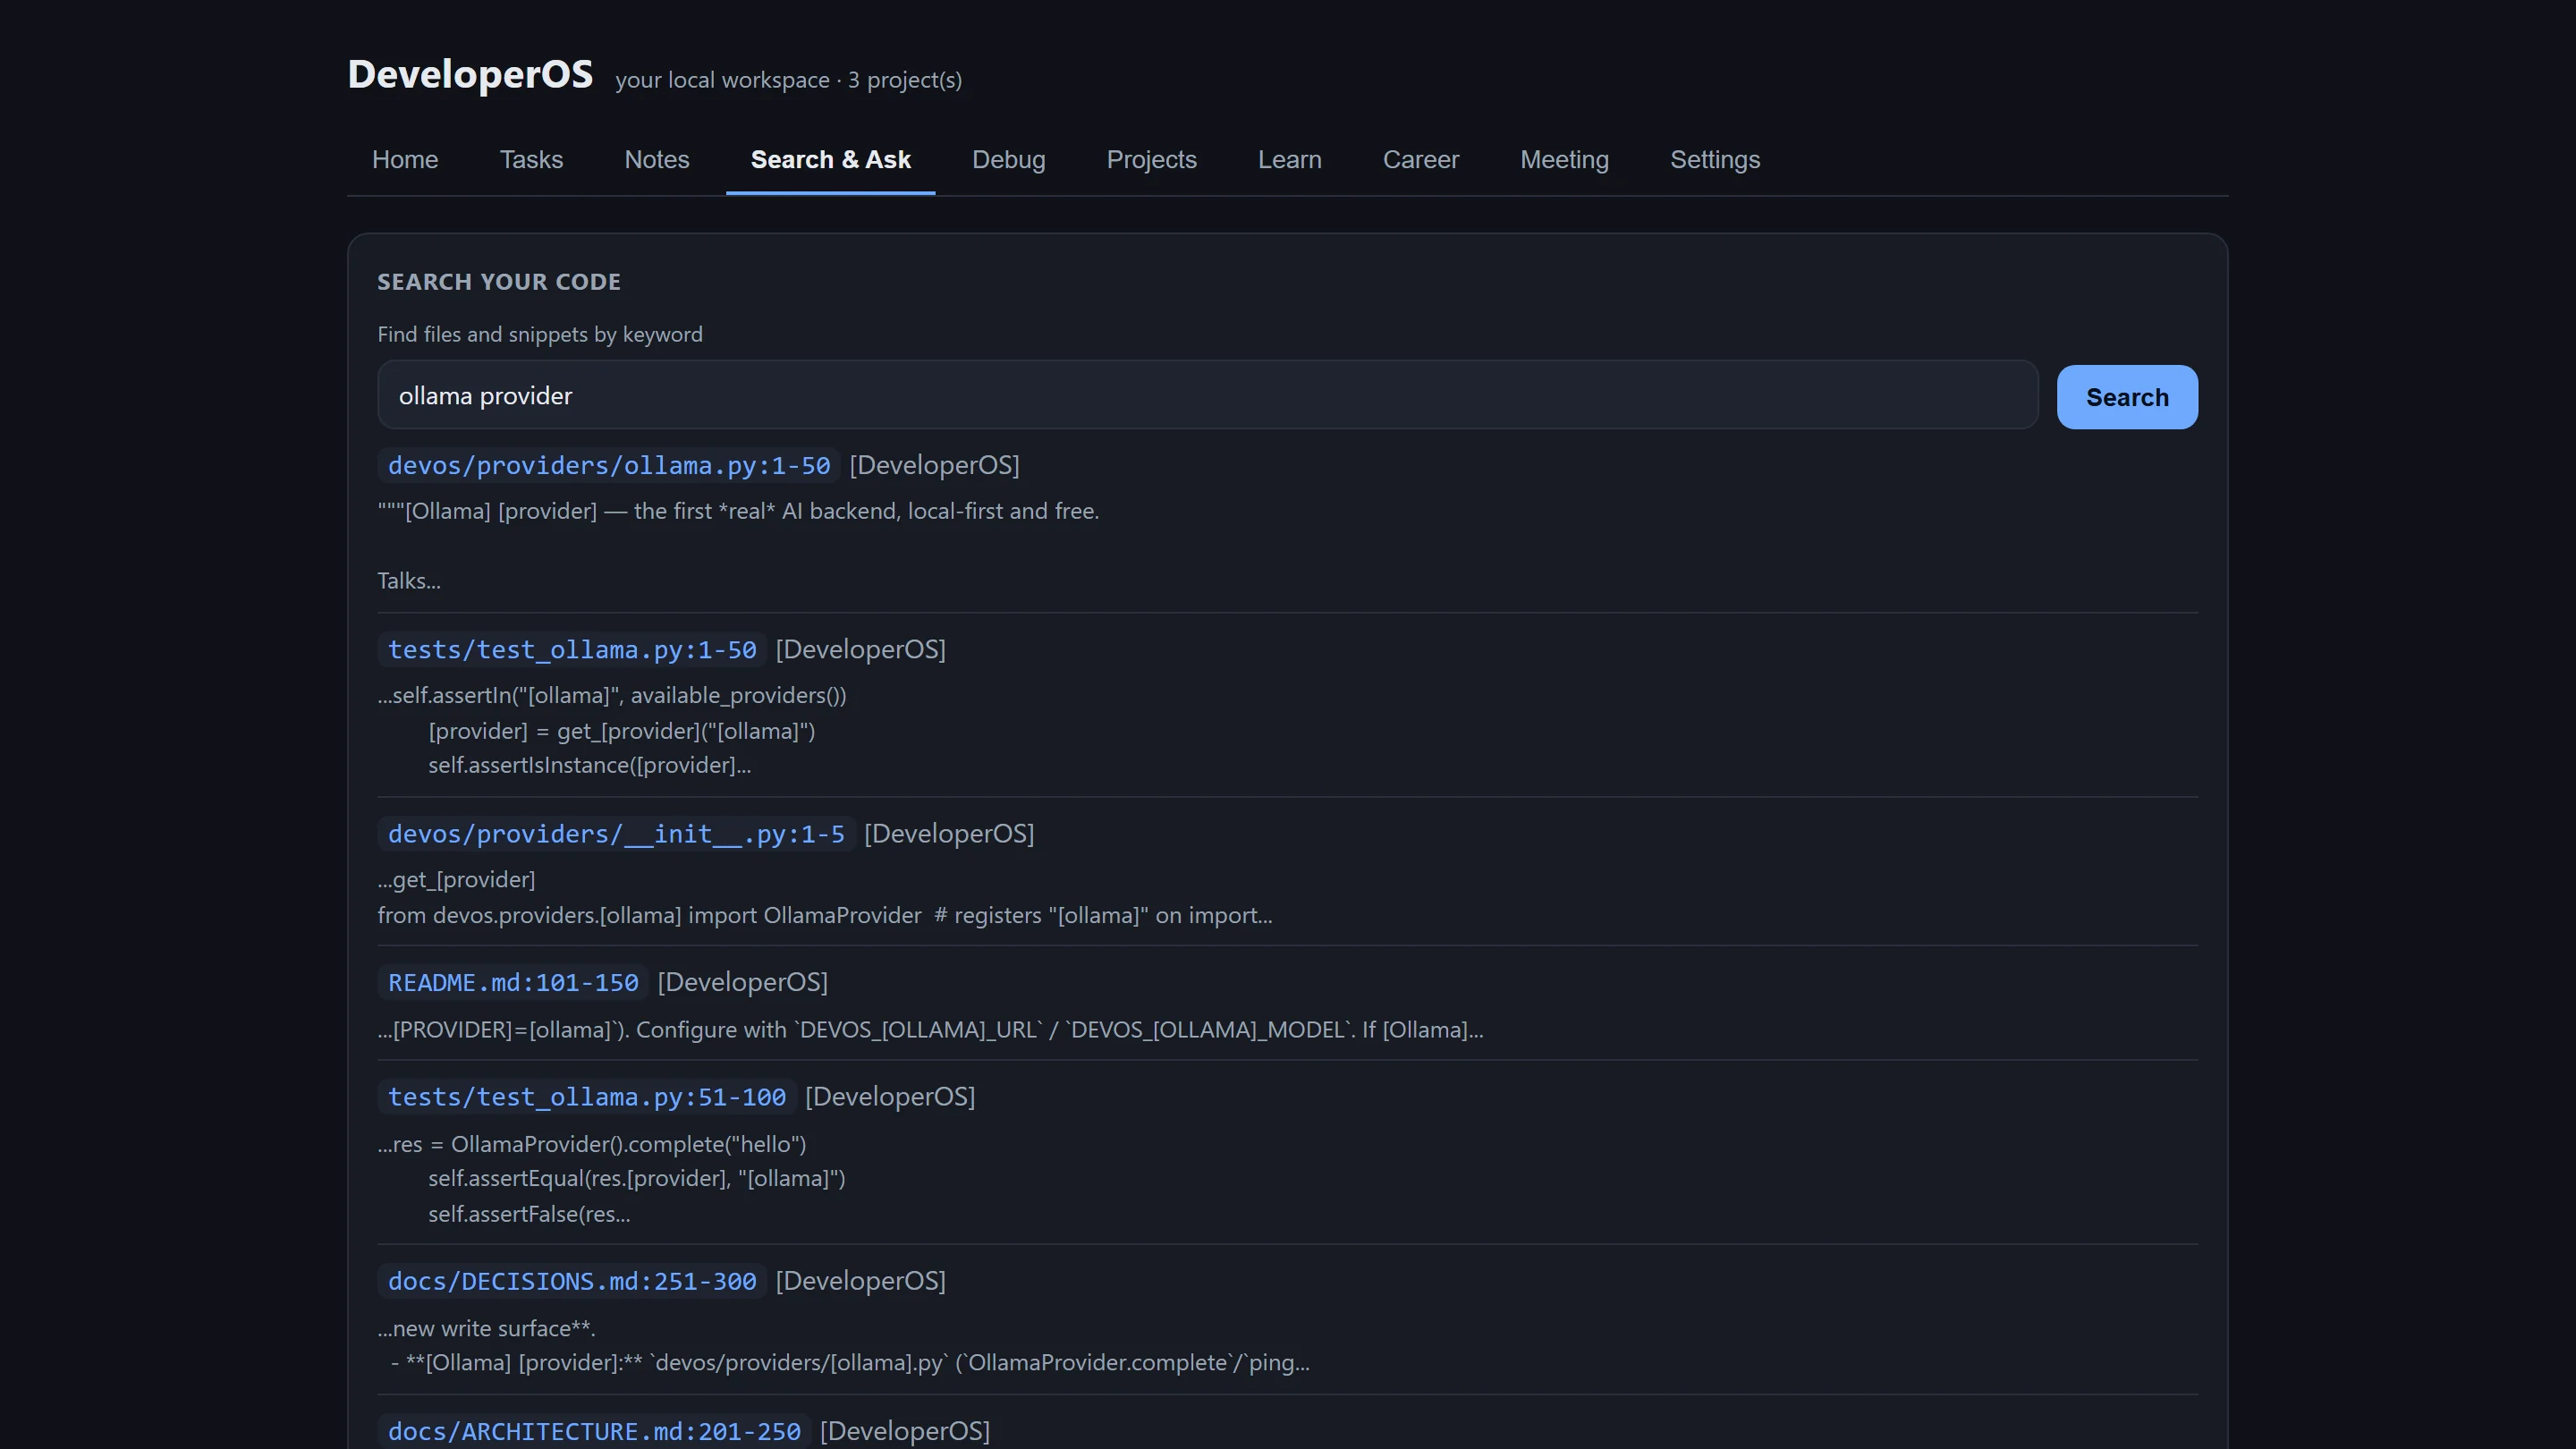Viewport: 2576px width, 1449px height.
Task: Click the 'SEARCH YOUR CODE' heading
Action: 499,282
